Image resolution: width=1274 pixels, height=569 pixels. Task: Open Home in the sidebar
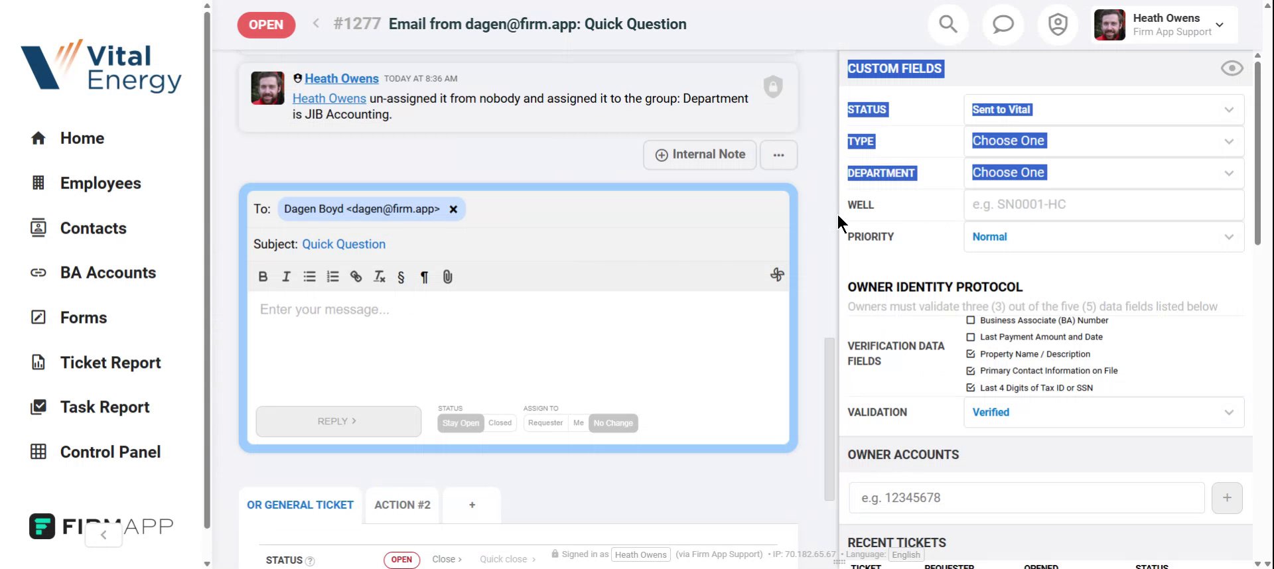82,138
